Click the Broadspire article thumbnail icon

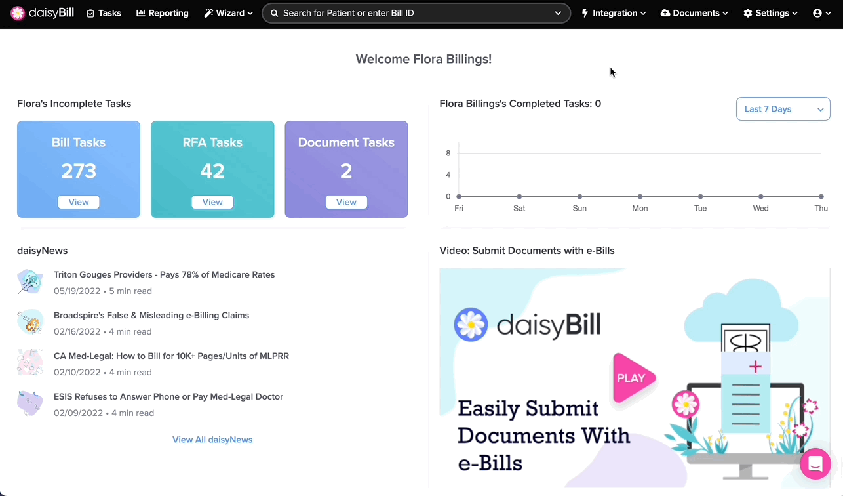(x=30, y=323)
